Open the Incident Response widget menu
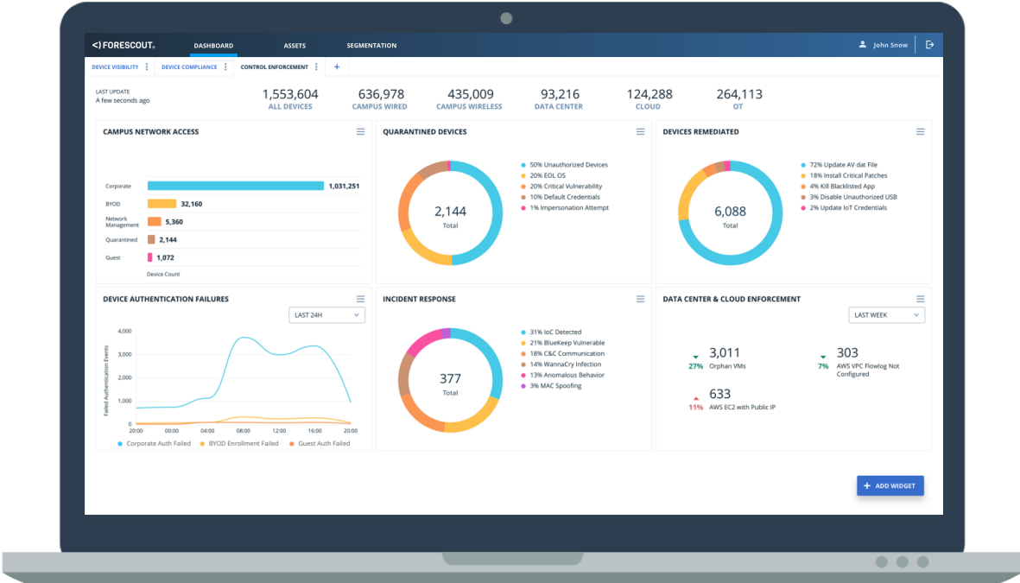Image resolution: width=1020 pixels, height=583 pixels. (x=640, y=299)
